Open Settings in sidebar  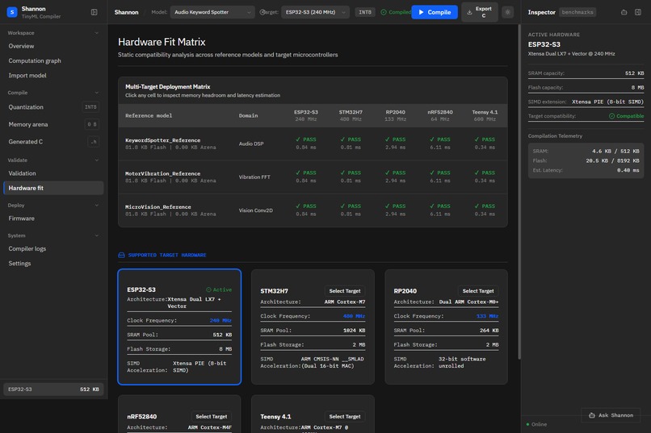coord(53,264)
